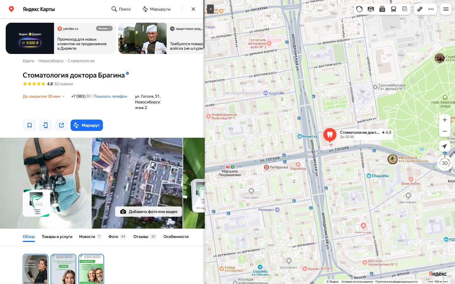Open Маршруты route planner
This screenshot has width=455, height=284.
tap(156, 9)
